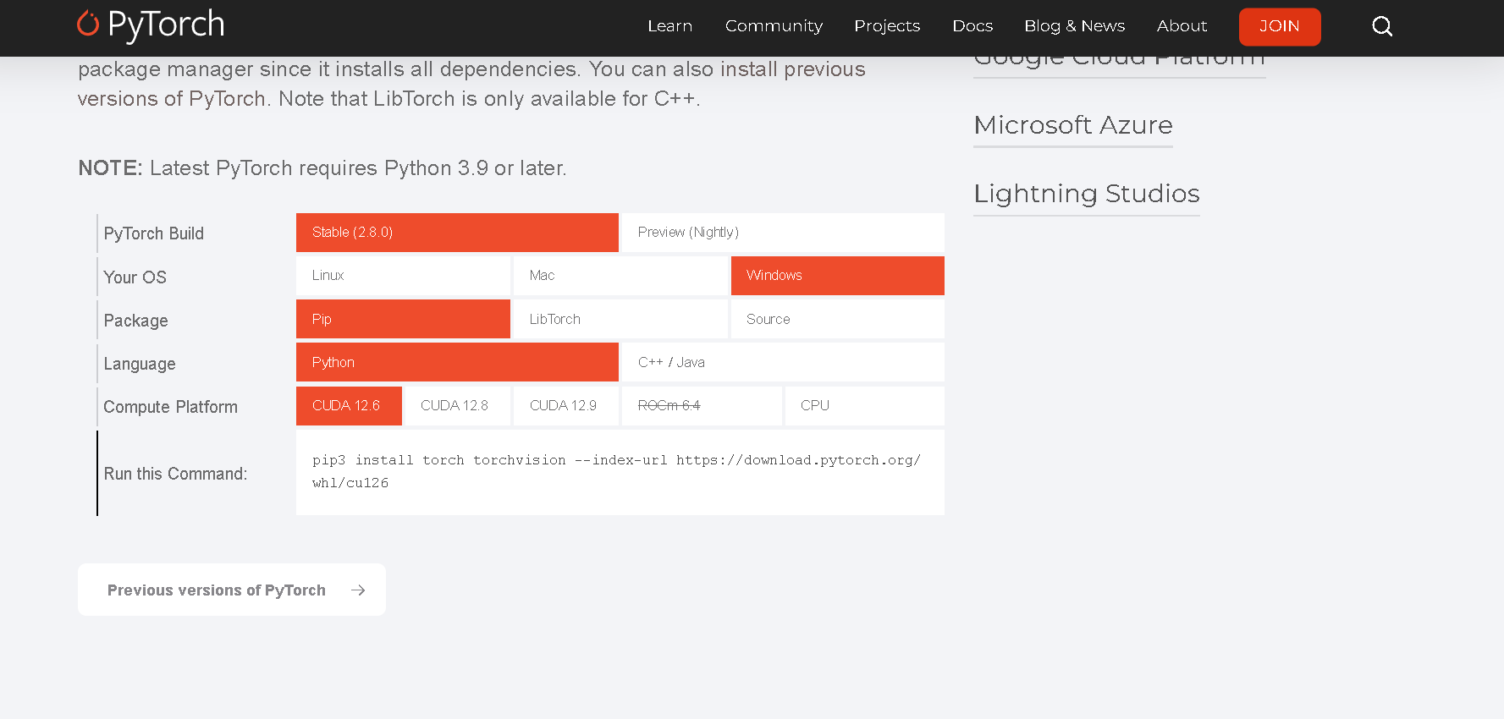Click the Language row label
The image size is (1504, 719).
tap(140, 364)
